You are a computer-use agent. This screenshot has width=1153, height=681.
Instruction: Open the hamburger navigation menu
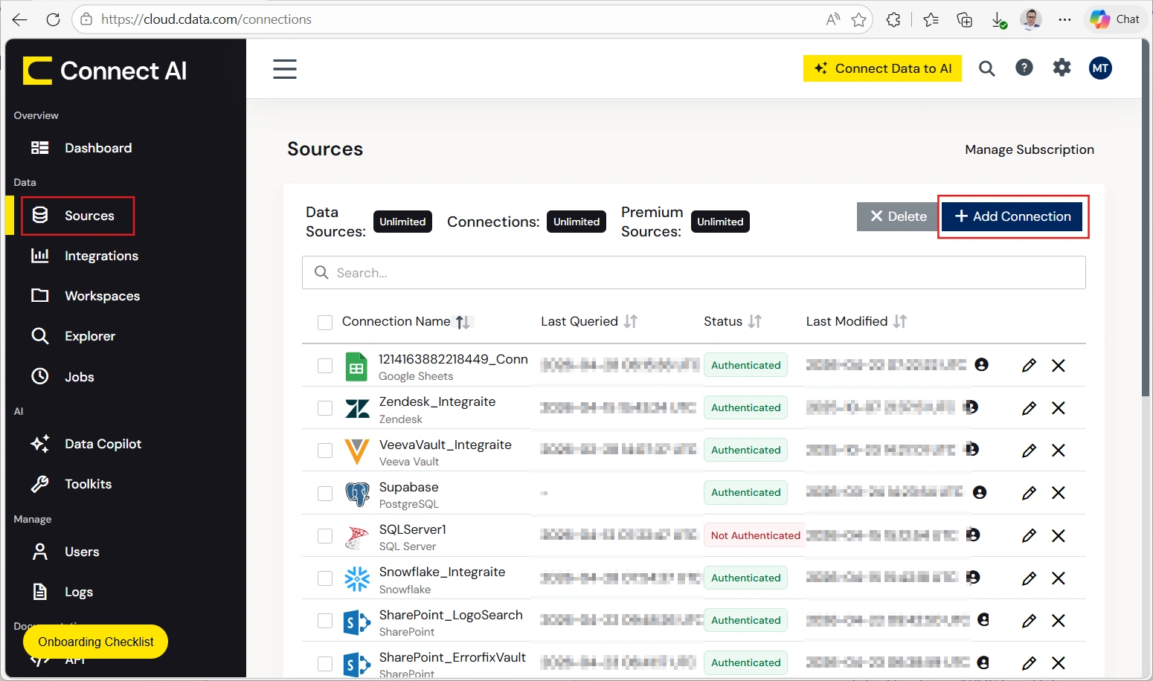[284, 69]
